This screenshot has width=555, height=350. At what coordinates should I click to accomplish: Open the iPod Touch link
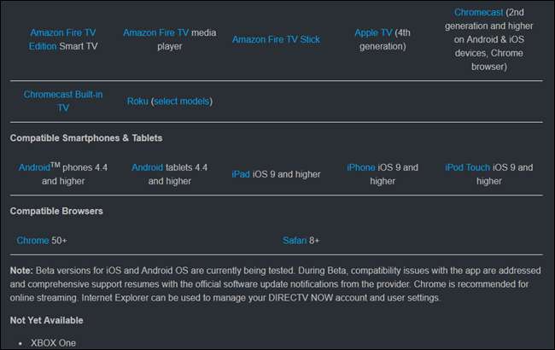pyautogui.click(x=467, y=167)
